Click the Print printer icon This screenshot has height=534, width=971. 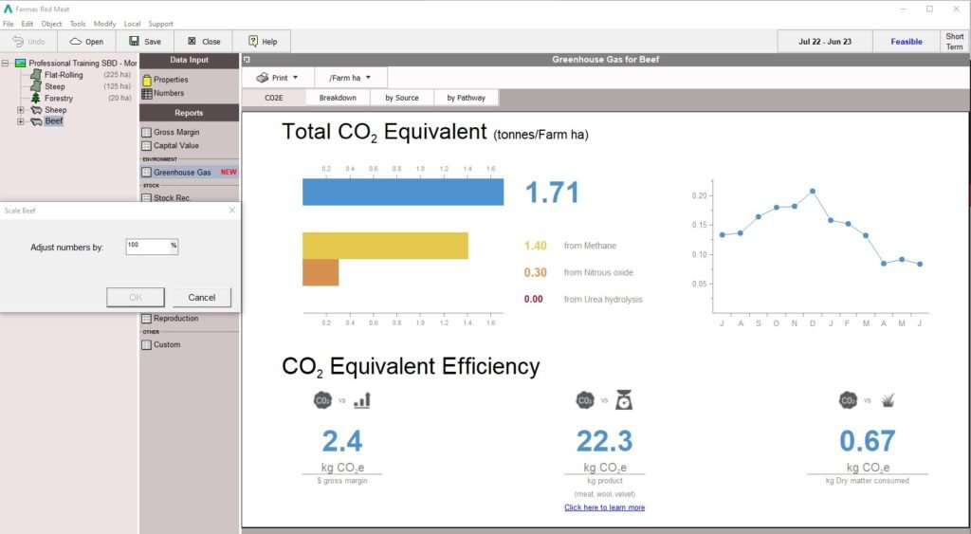coord(262,78)
